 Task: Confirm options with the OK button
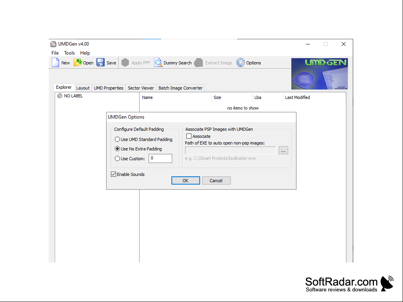186,181
